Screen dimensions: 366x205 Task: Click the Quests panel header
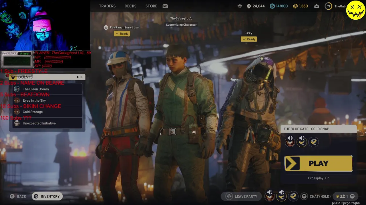click(47, 77)
